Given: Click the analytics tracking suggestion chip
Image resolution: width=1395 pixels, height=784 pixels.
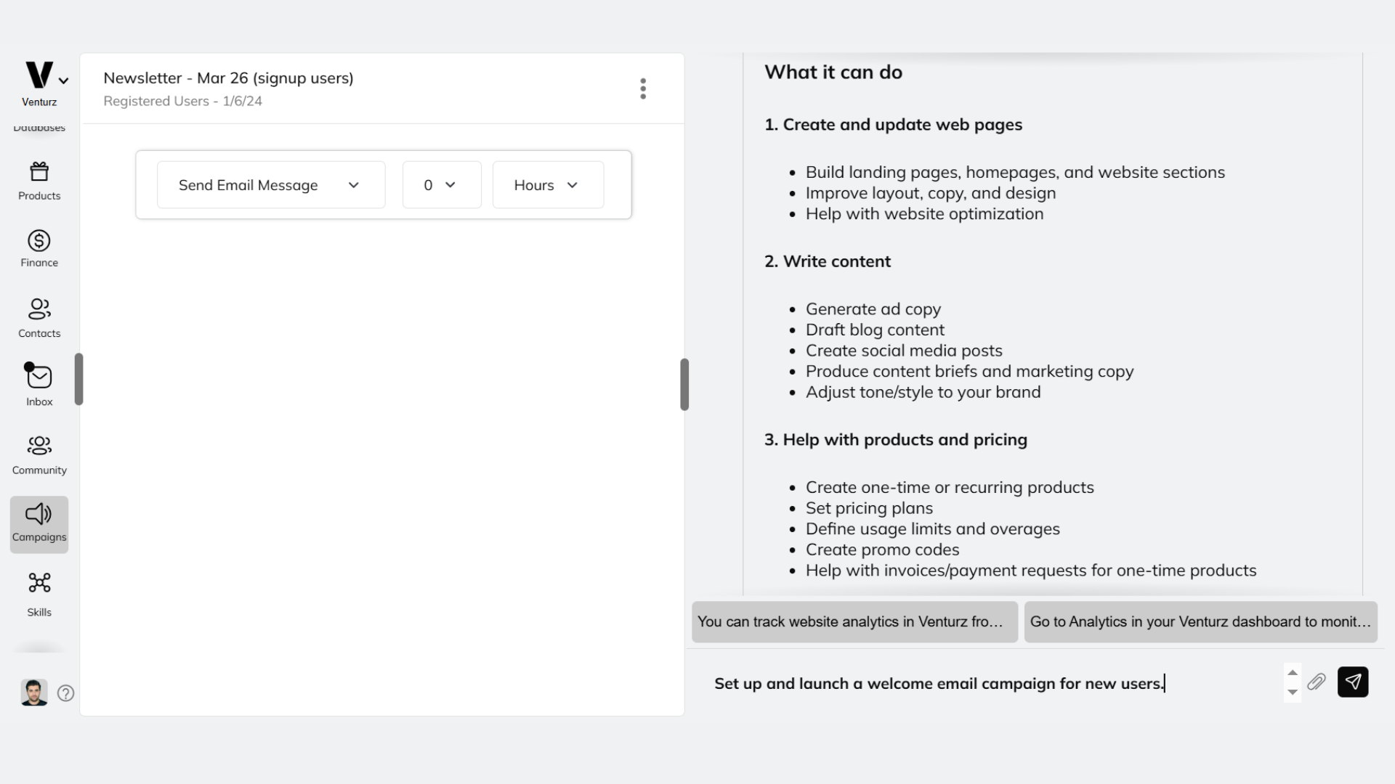Looking at the screenshot, I should tap(854, 622).
